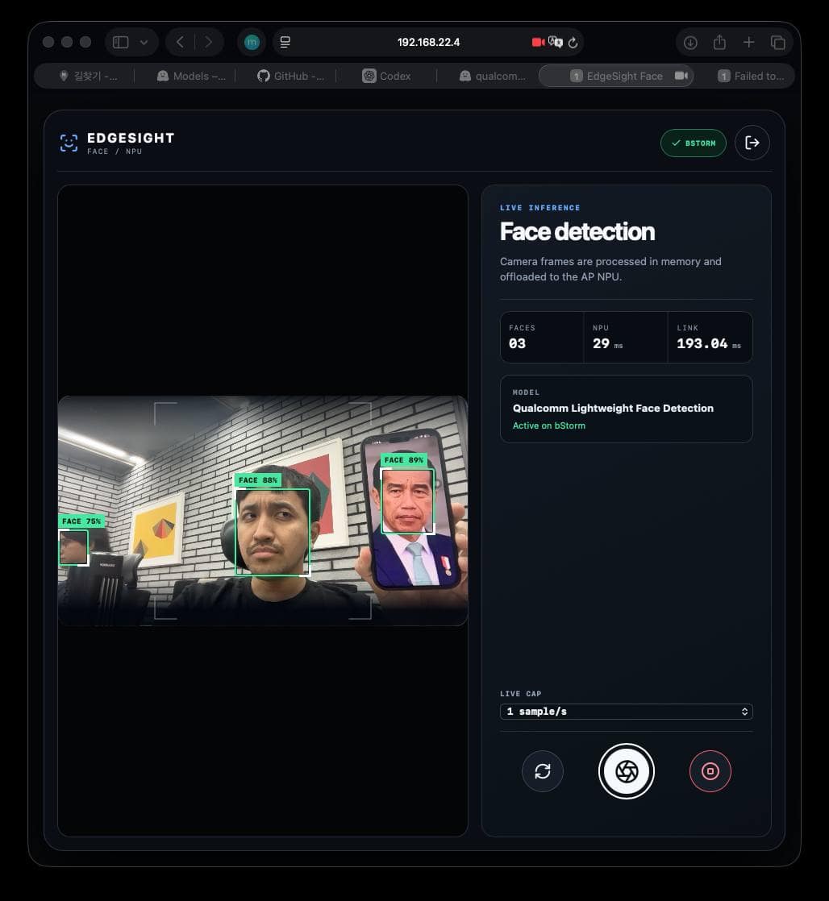Switch to the qualcomm tab
Image resolution: width=829 pixels, height=901 pixels.
click(x=493, y=76)
